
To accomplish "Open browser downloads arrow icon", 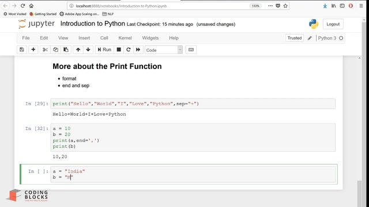I will (x=325, y=6).
